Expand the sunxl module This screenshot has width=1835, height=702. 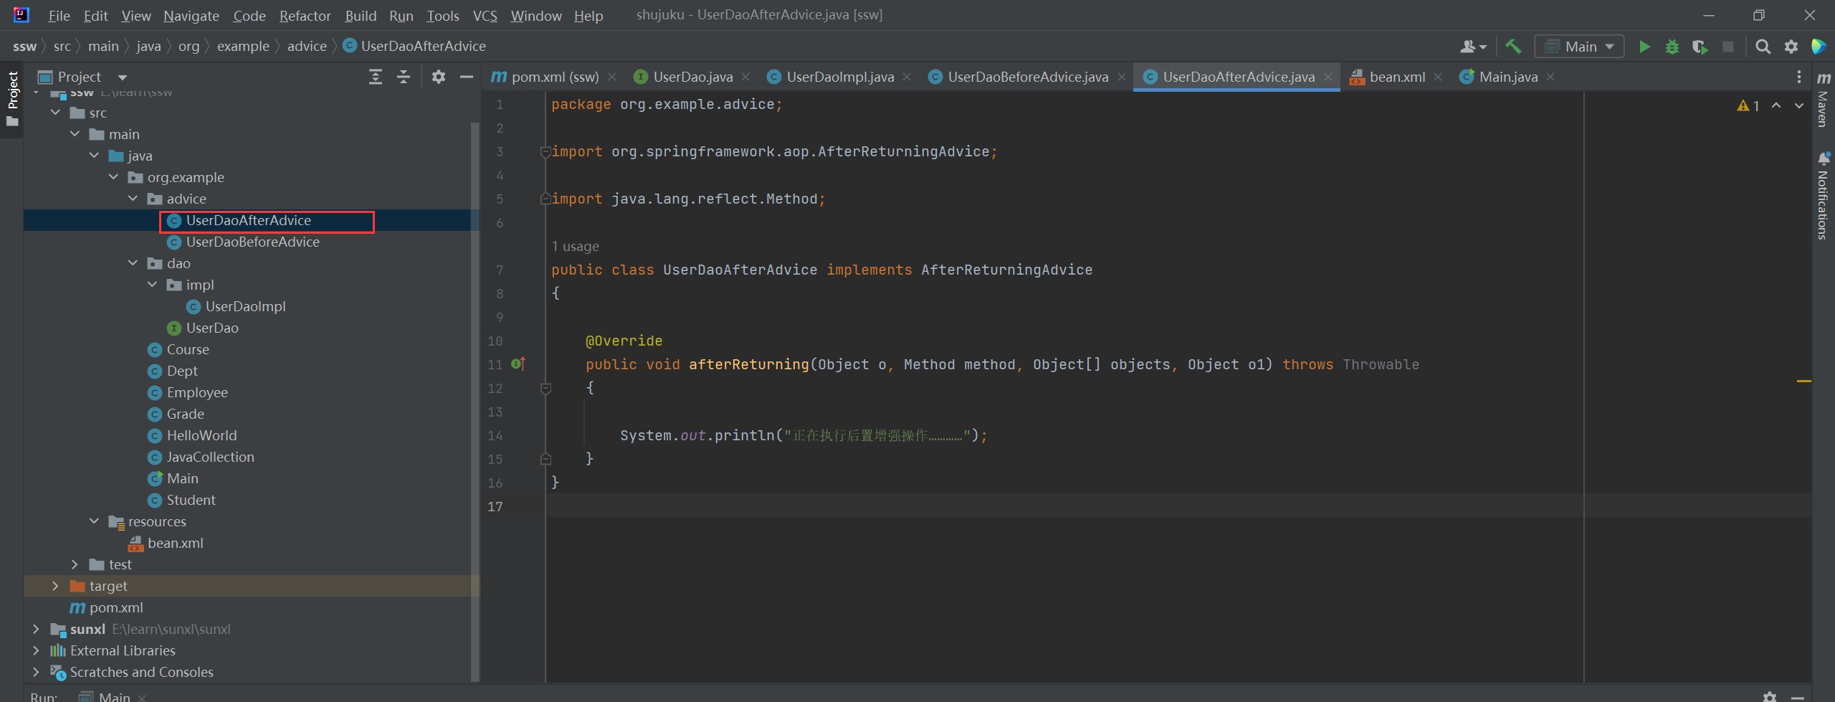click(x=37, y=629)
